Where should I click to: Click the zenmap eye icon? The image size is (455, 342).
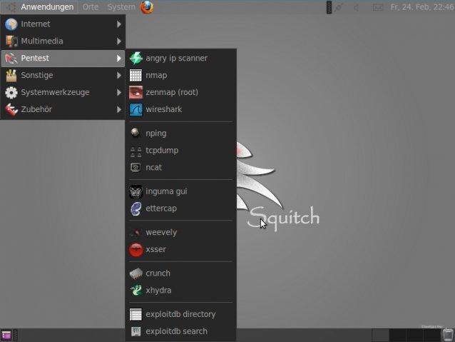[x=136, y=92]
